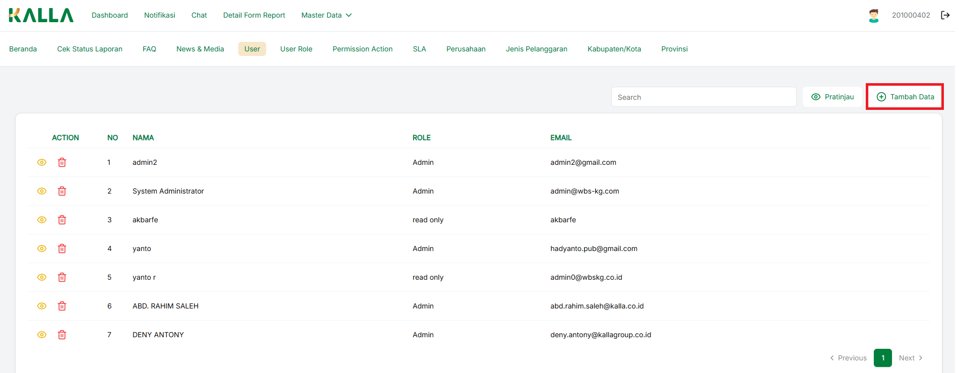Image resolution: width=959 pixels, height=373 pixels.
Task: View yanto user with eye icon
Action: tap(42, 248)
